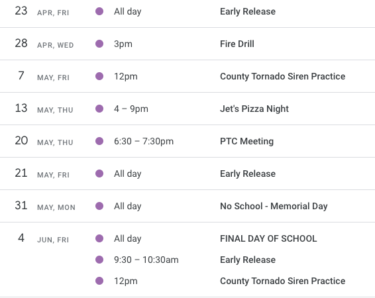
Task: Select the date 28 Apr, Wed
Action: coord(44,44)
